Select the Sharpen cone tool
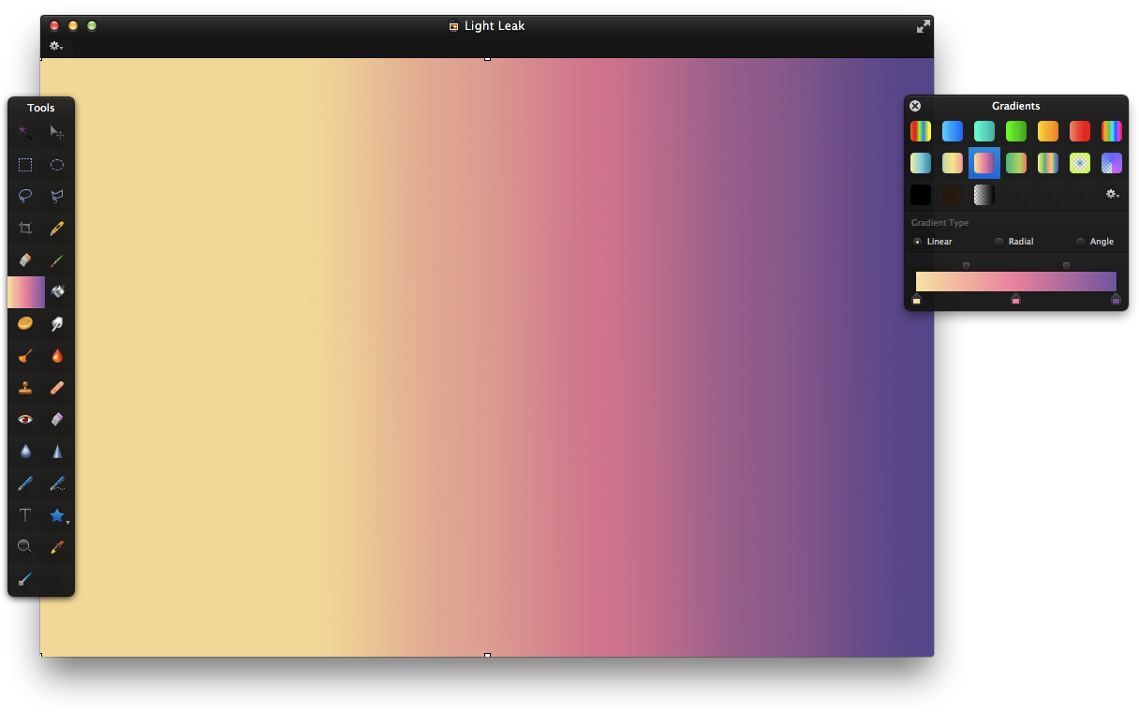The image size is (1139, 712). [57, 452]
